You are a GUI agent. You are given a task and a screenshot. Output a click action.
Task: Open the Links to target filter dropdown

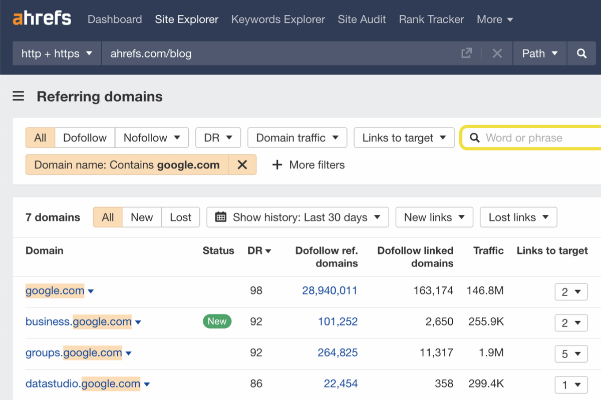tap(404, 137)
